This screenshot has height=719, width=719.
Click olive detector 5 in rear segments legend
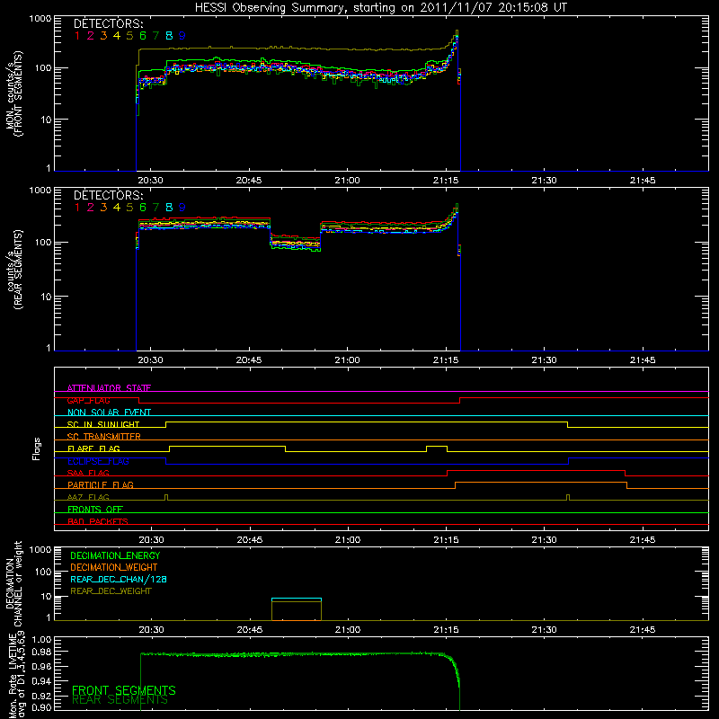pyautogui.click(x=129, y=208)
